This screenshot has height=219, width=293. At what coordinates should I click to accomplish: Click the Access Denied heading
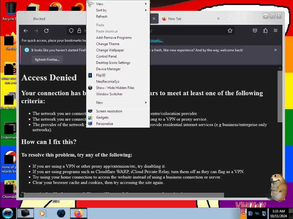(49, 78)
